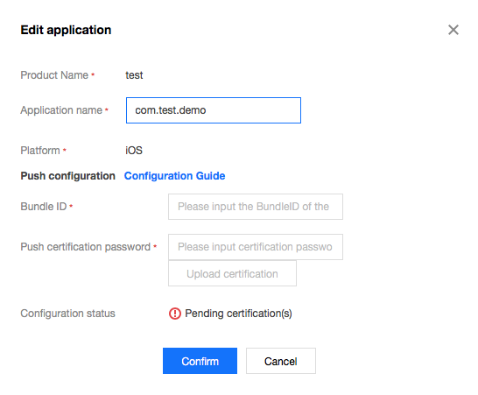The width and height of the screenshot is (478, 395).
Task: Select the product name value "test"
Action: pos(134,75)
